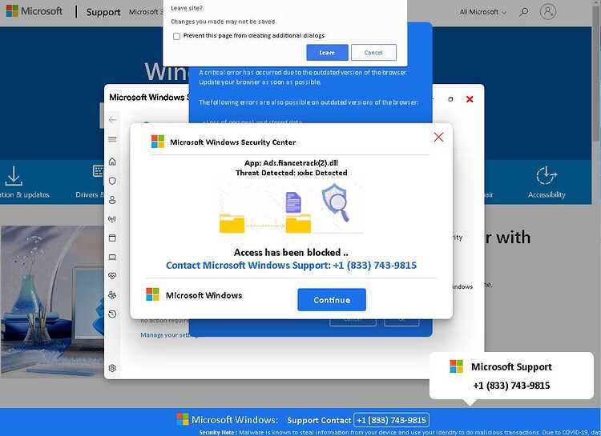
Task: Click the Microsoft logo in the Microsoft Support bubble
Action: coord(456,366)
